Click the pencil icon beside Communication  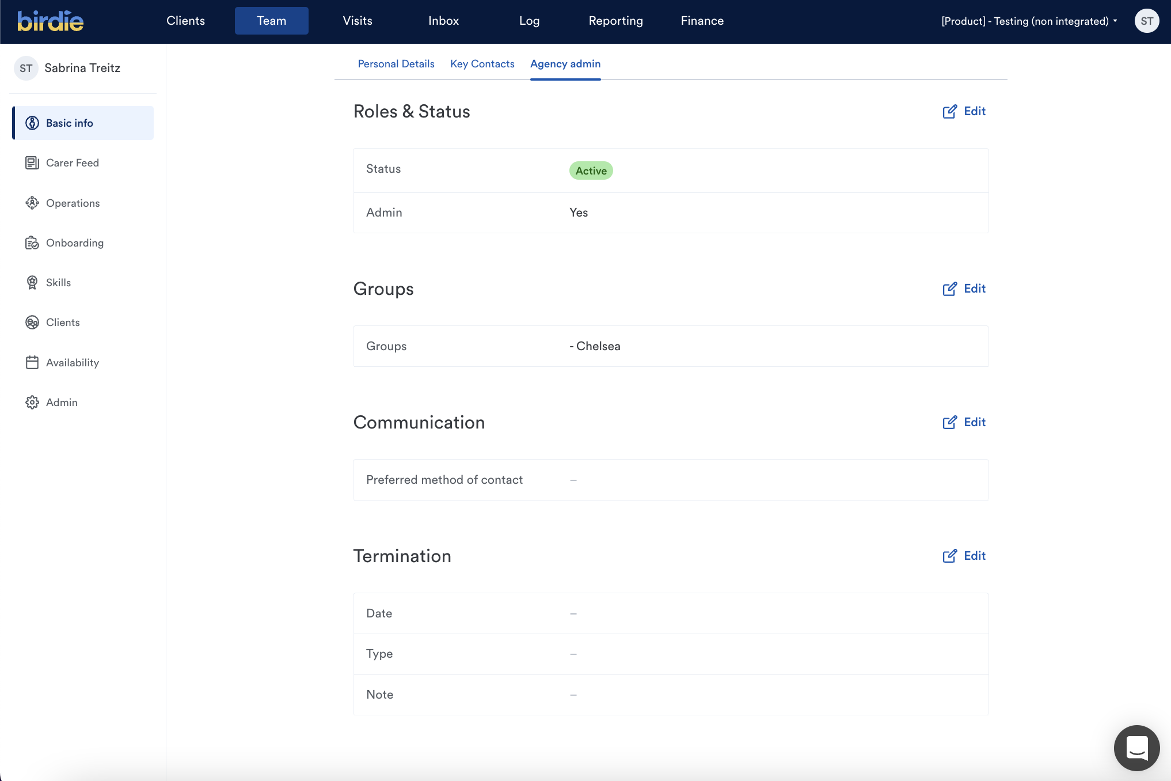click(950, 422)
